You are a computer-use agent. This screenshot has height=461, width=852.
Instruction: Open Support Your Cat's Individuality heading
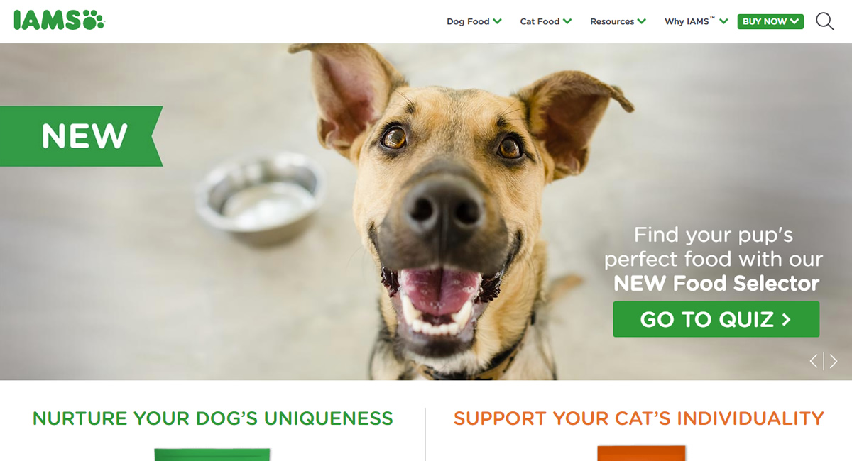pyautogui.click(x=639, y=418)
